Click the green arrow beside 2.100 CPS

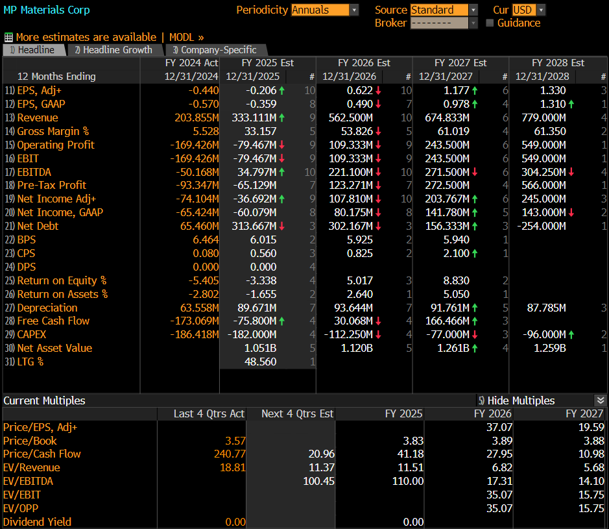click(x=475, y=253)
